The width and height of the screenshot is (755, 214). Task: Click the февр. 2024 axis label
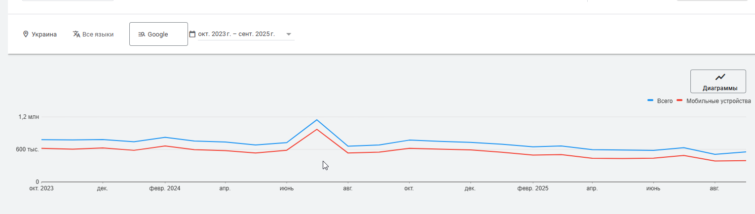tap(165, 188)
